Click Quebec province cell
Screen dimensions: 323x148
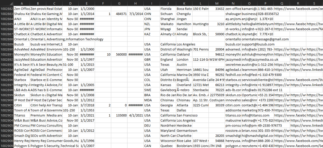click(x=168, y=146)
